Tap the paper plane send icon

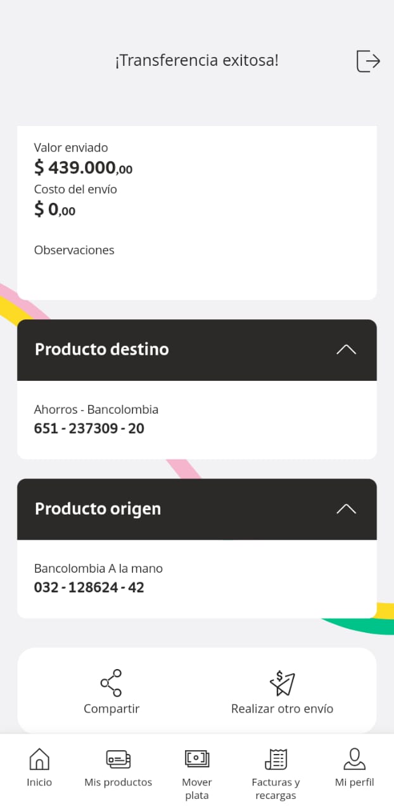[282, 683]
